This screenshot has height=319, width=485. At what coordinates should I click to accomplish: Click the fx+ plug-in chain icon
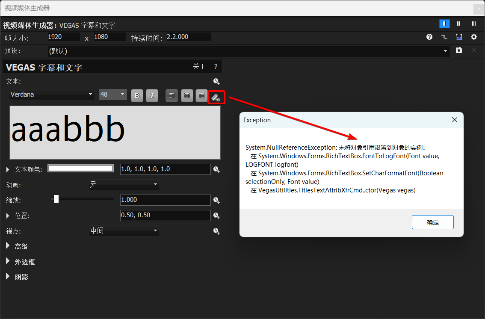point(444,37)
